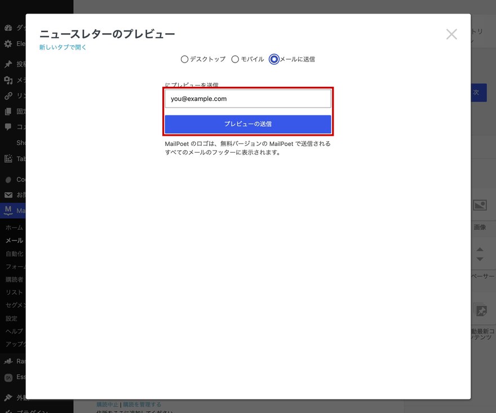Click the Elementor gear icon in sidebar
The height and width of the screenshot is (413, 496).
(x=8, y=43)
